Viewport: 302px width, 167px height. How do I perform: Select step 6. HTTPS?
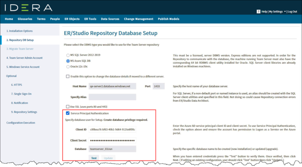16,85
